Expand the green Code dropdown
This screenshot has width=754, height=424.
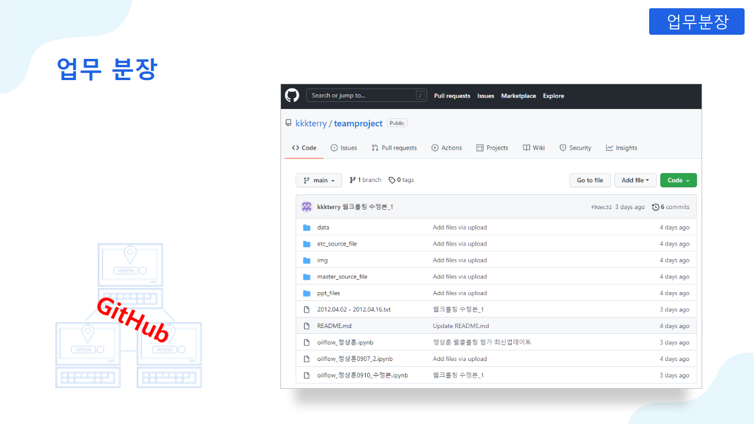pyautogui.click(x=678, y=180)
